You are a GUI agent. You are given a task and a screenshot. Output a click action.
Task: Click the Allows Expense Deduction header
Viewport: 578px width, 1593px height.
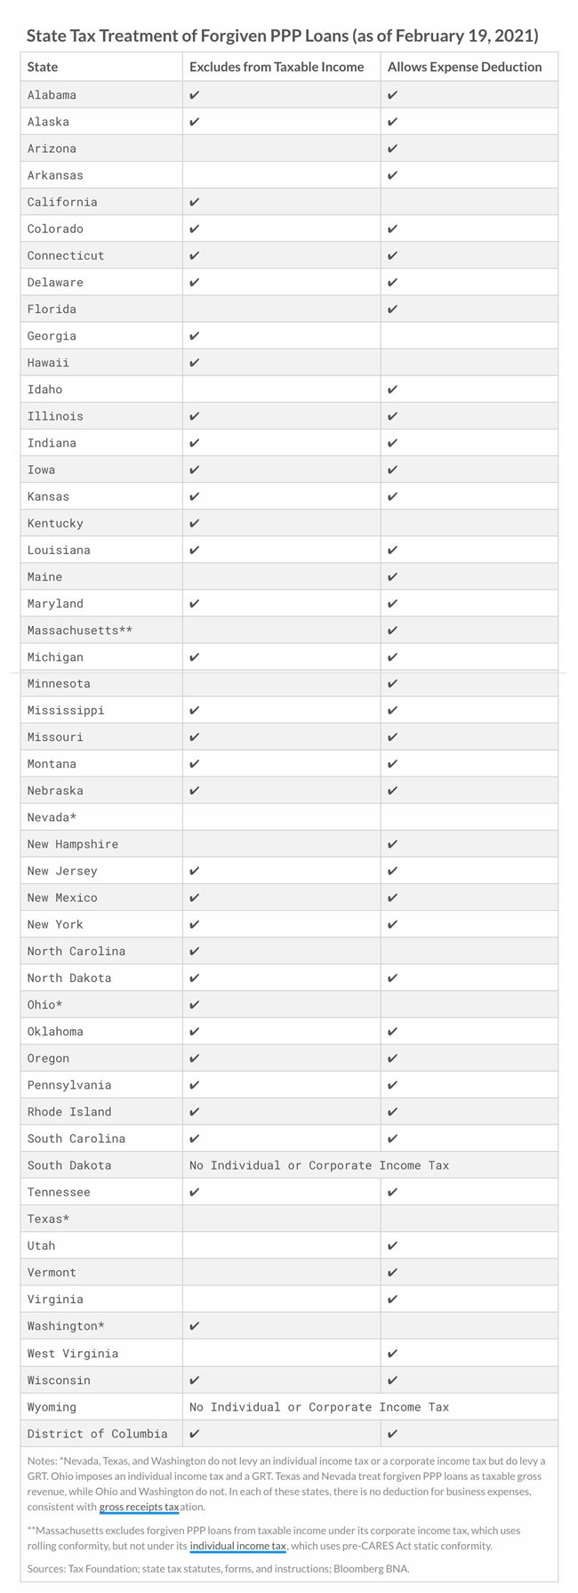tap(464, 67)
